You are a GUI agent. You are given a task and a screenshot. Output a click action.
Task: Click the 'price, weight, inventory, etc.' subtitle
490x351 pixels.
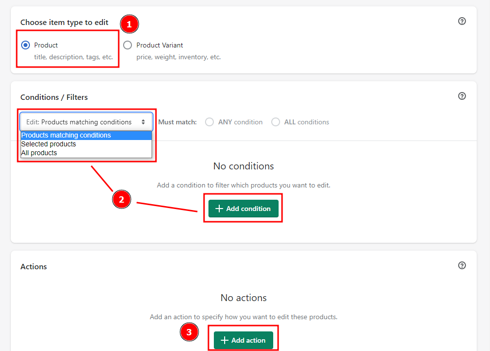pyautogui.click(x=179, y=57)
